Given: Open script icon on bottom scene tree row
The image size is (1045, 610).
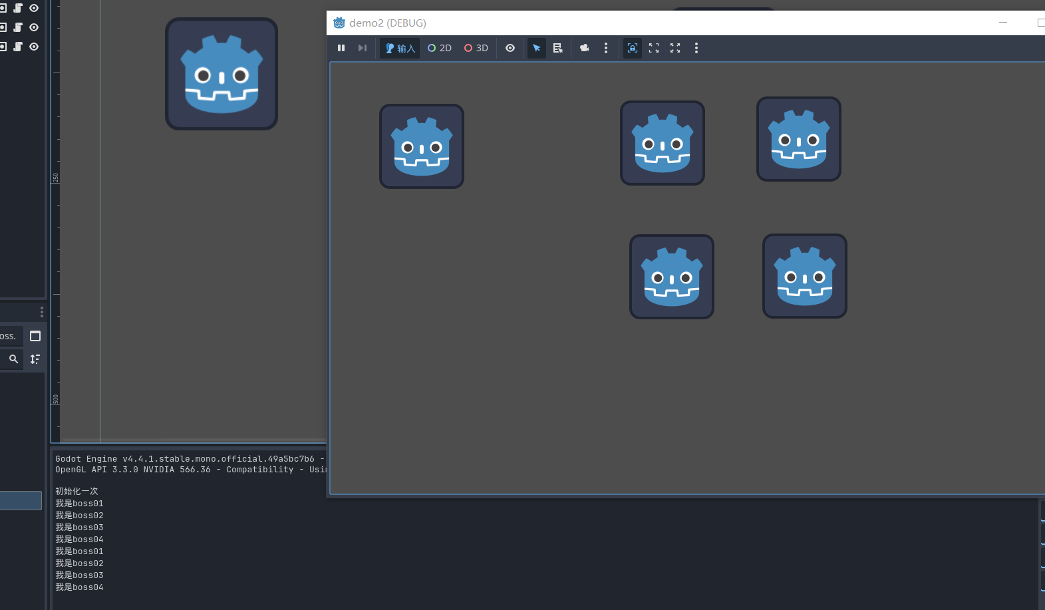Looking at the screenshot, I should [x=18, y=47].
